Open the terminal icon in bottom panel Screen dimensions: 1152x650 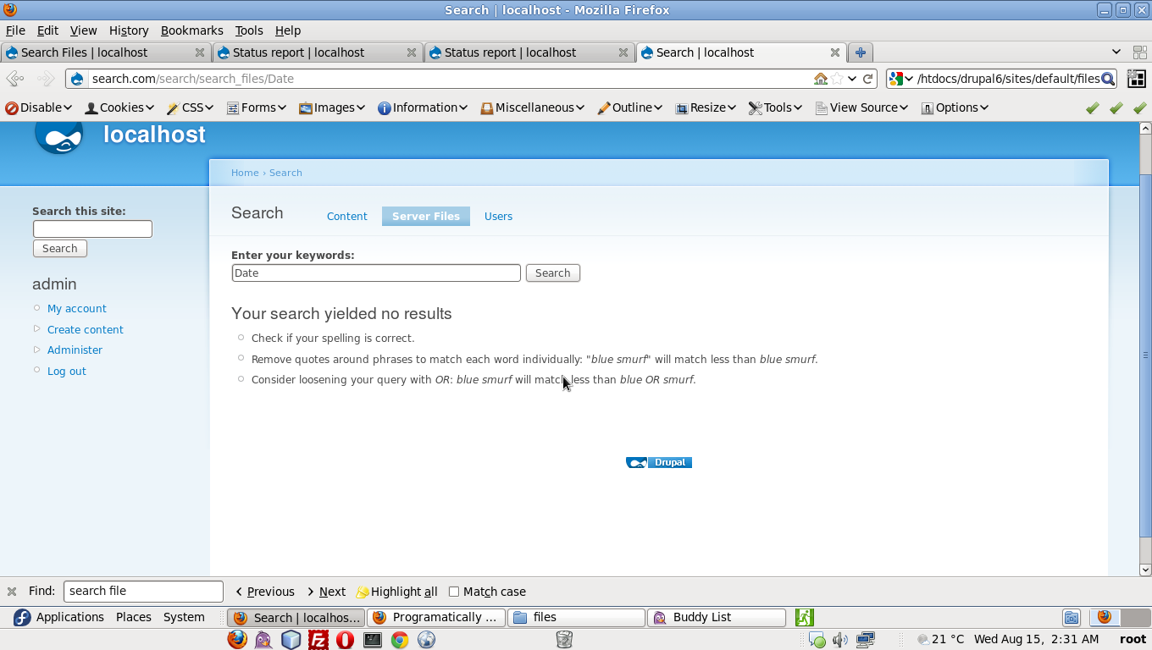click(372, 640)
